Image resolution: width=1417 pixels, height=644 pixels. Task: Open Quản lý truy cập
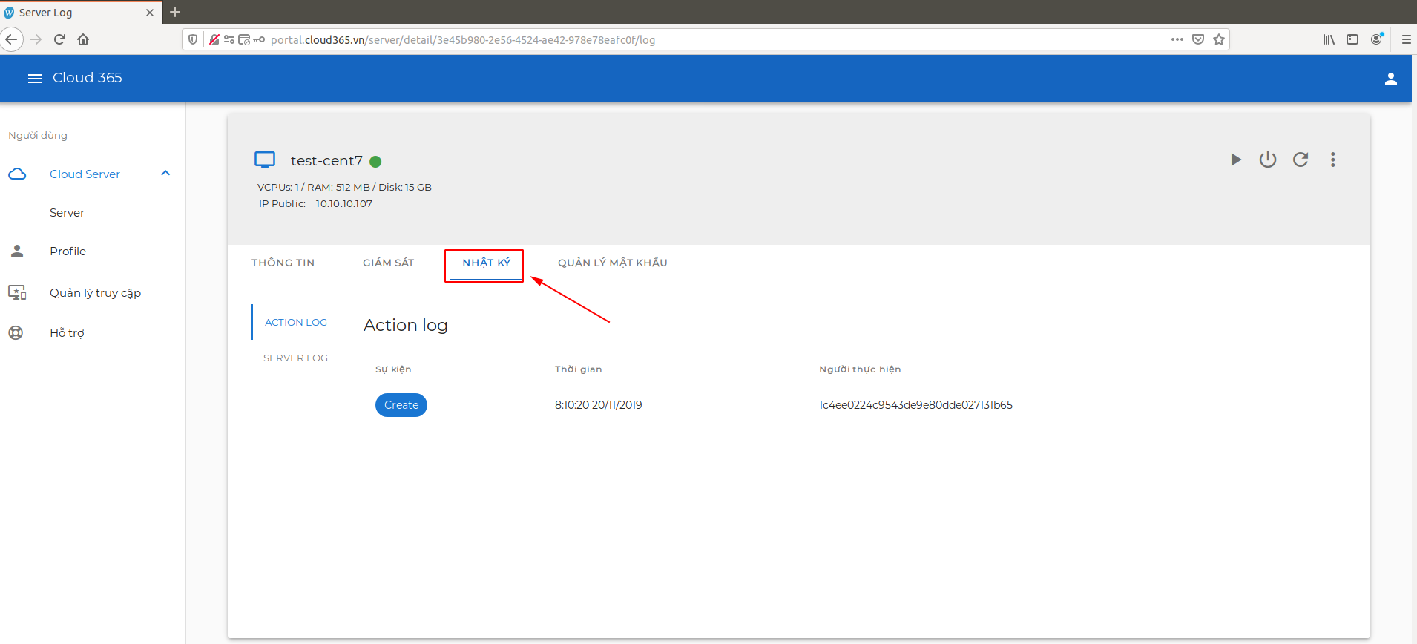(95, 293)
